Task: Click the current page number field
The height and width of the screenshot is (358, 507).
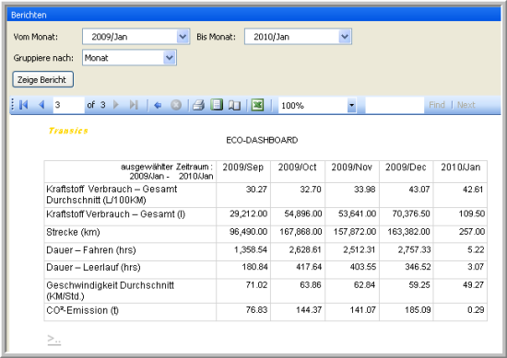Action: (x=68, y=105)
